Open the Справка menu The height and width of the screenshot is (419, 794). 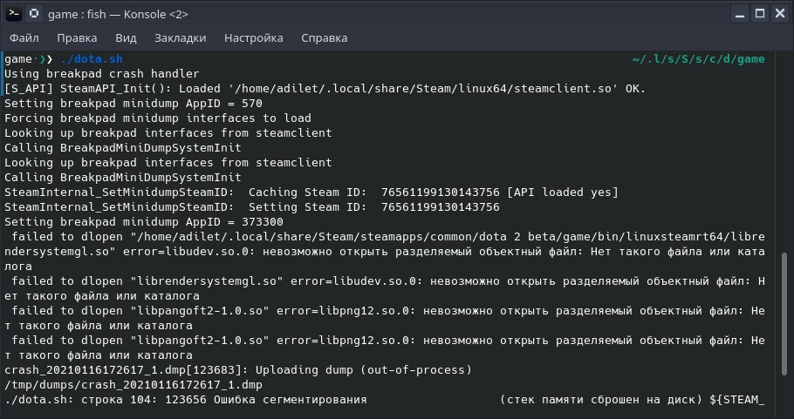(324, 38)
